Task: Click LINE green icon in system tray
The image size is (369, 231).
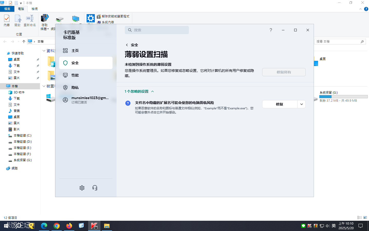Action: 303,226
